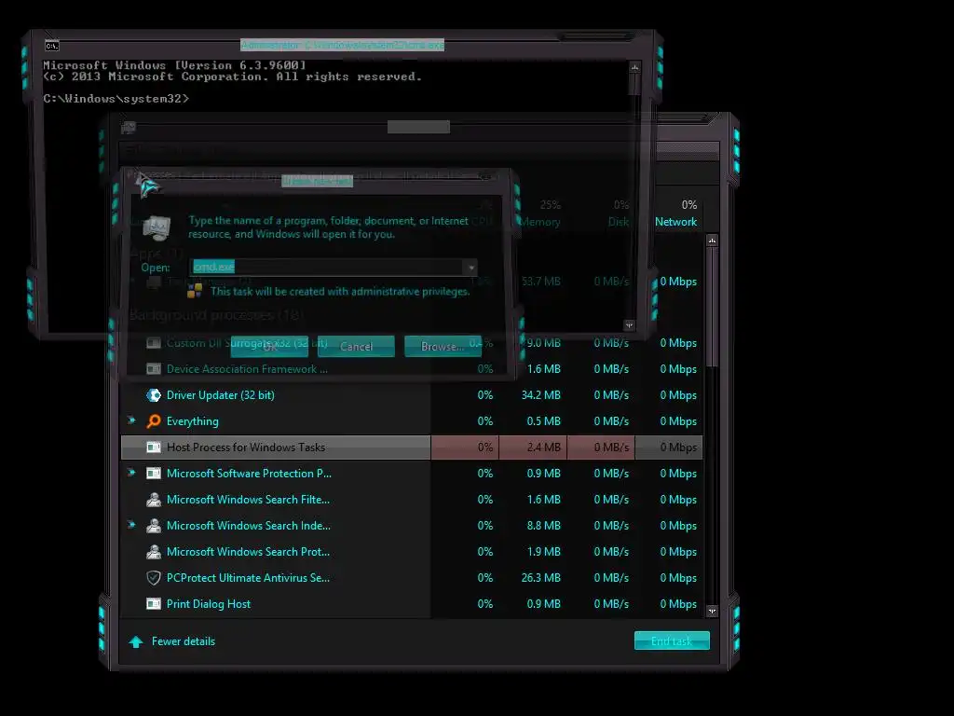Click the Device Association Framework row name
954x716 pixels.
247,369
